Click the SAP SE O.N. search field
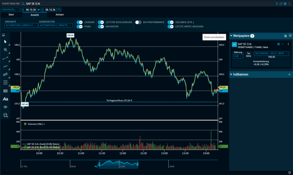 click(33, 4)
